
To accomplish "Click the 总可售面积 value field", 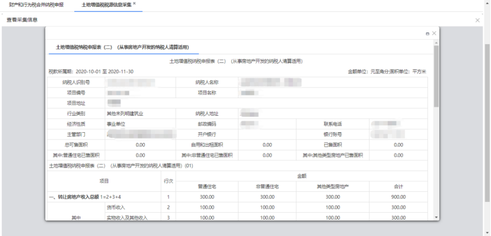I will (140, 145).
